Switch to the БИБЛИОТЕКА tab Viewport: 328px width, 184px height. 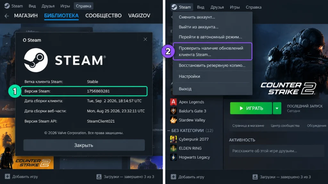tap(61, 16)
